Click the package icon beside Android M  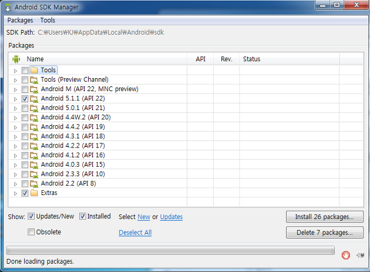pyautogui.click(x=34, y=89)
